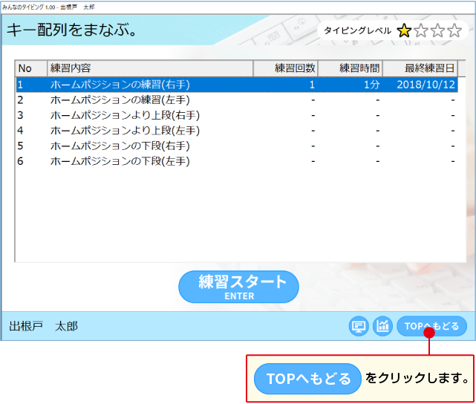Viewport: 476px width, 404px height.
Task: Click the first yellow typing level star
Action: [x=404, y=30]
